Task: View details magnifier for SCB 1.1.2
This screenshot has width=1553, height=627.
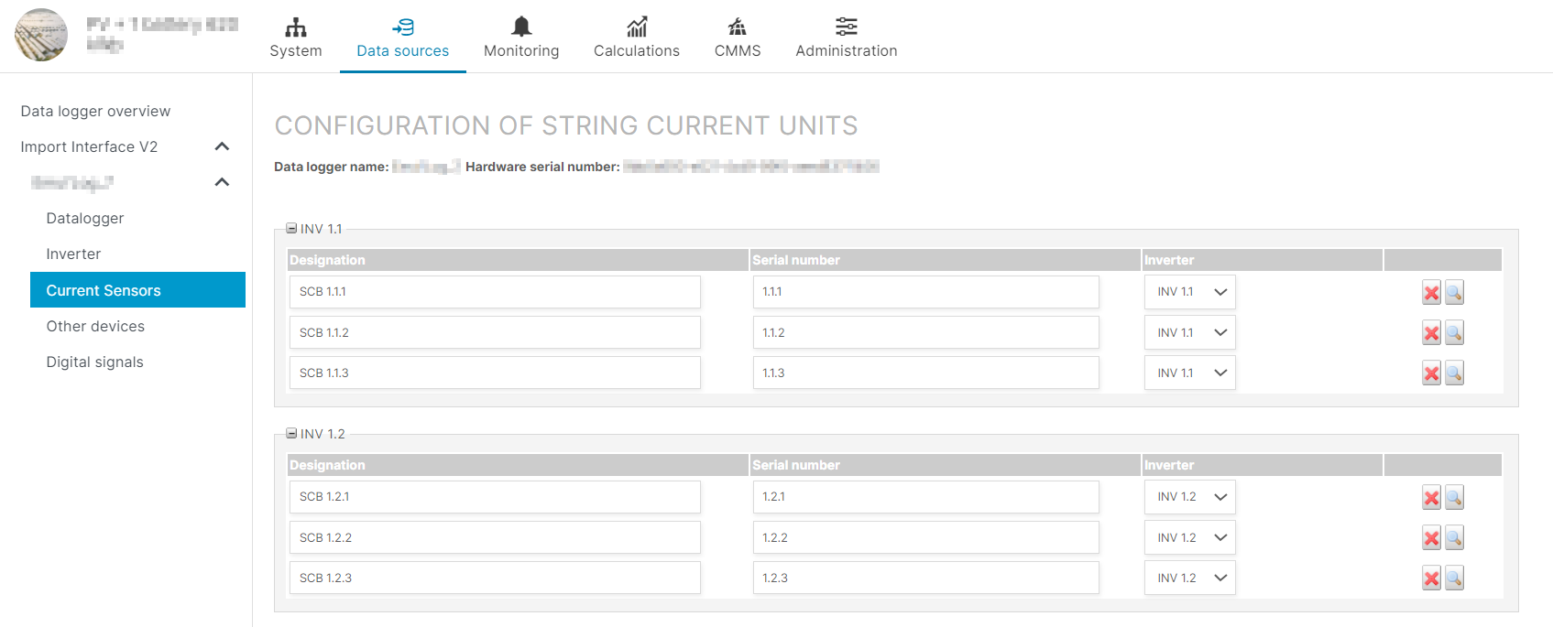Action: [x=1454, y=333]
